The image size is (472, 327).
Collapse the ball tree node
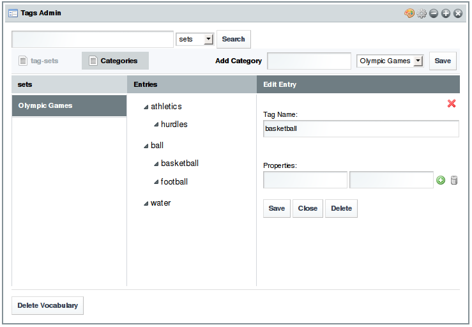coord(146,146)
